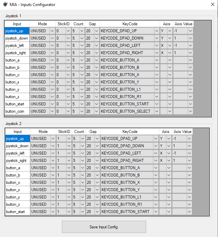
Task: Expand KeyCode dropdown for Joystick 1 button_a
Action: click(157, 60)
